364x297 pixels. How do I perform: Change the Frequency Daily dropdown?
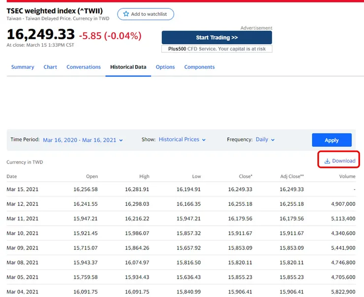point(265,139)
